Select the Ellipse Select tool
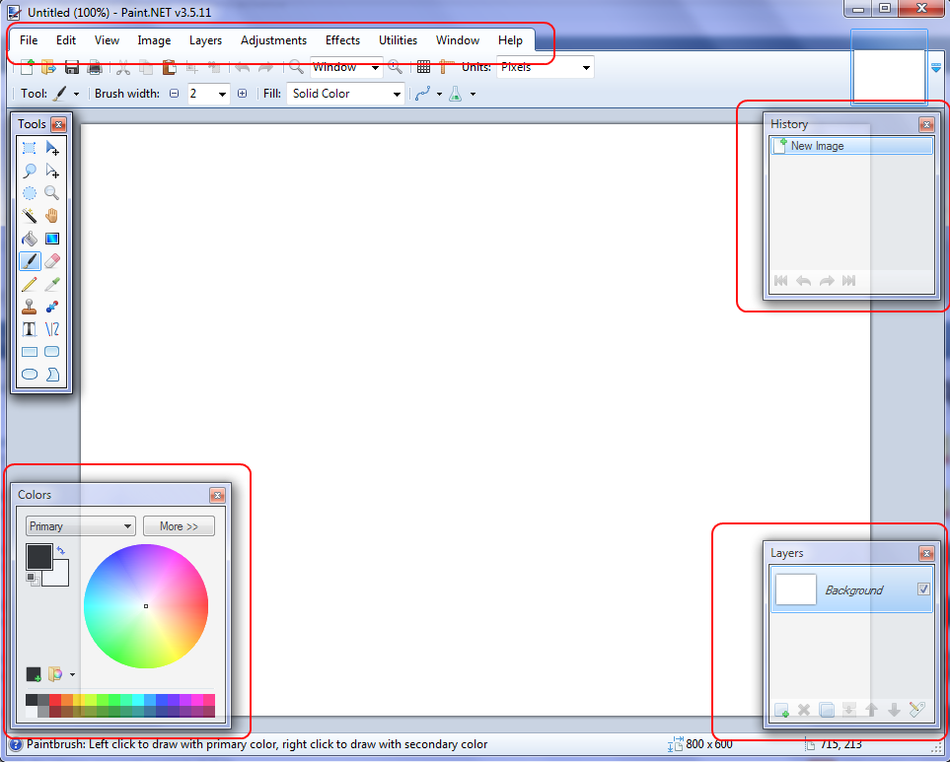 (29, 193)
